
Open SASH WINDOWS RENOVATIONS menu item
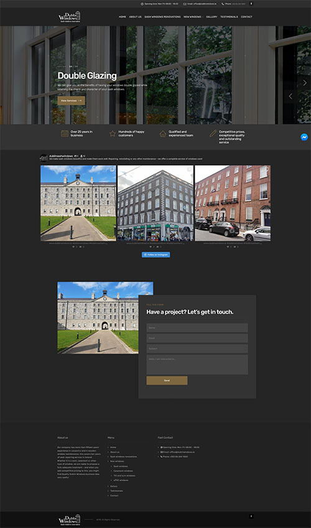(162, 17)
